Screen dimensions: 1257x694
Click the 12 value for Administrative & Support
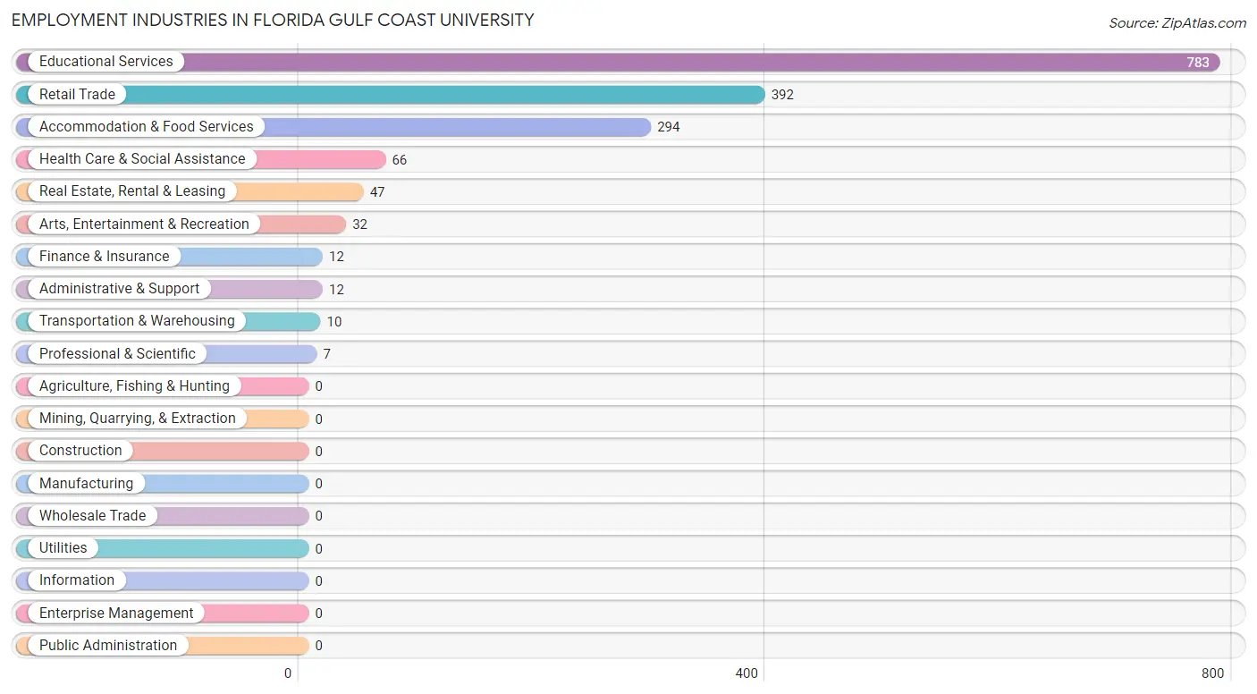336,289
